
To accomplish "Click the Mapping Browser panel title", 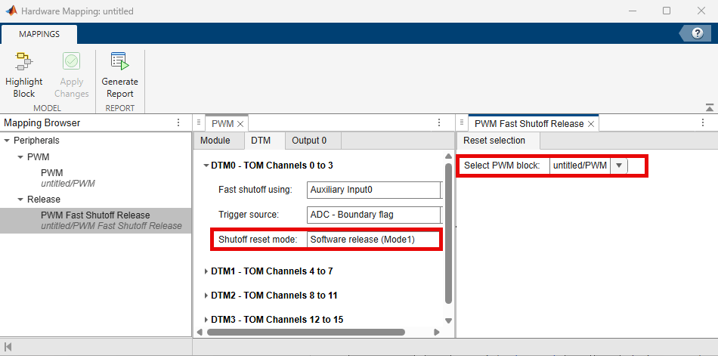I will coord(42,122).
